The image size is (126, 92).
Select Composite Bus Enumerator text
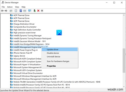pyautogui.click(x=25, y=27)
